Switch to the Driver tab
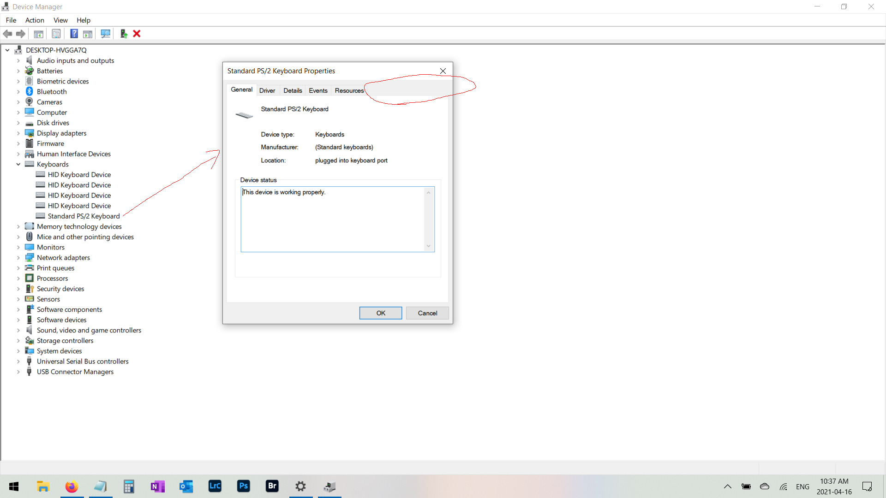This screenshot has height=498, width=886. pos(267,90)
